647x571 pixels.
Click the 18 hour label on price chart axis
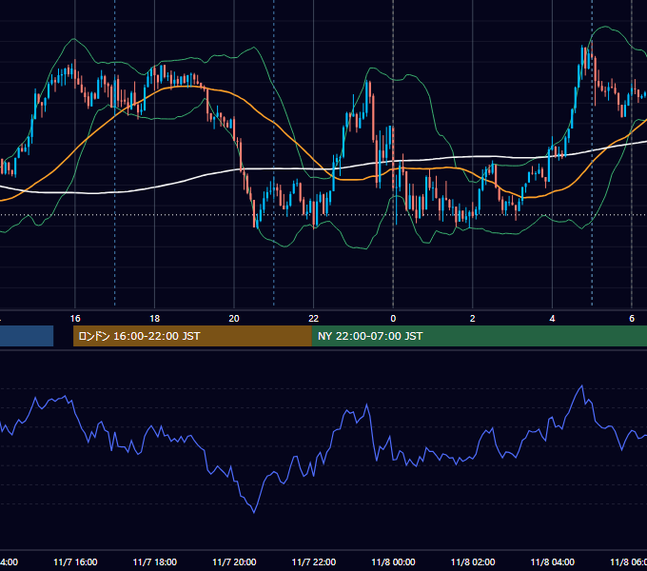154,319
